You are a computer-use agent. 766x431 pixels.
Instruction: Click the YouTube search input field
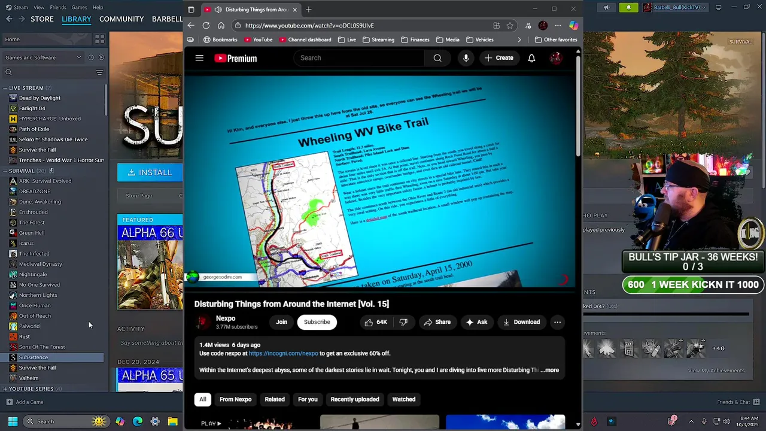pos(359,58)
